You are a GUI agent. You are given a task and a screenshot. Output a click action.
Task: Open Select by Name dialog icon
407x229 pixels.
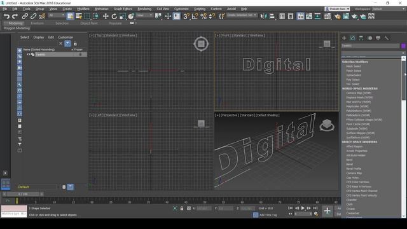tap(79, 17)
